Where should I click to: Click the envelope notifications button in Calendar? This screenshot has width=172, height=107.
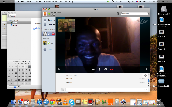pos(19,87)
